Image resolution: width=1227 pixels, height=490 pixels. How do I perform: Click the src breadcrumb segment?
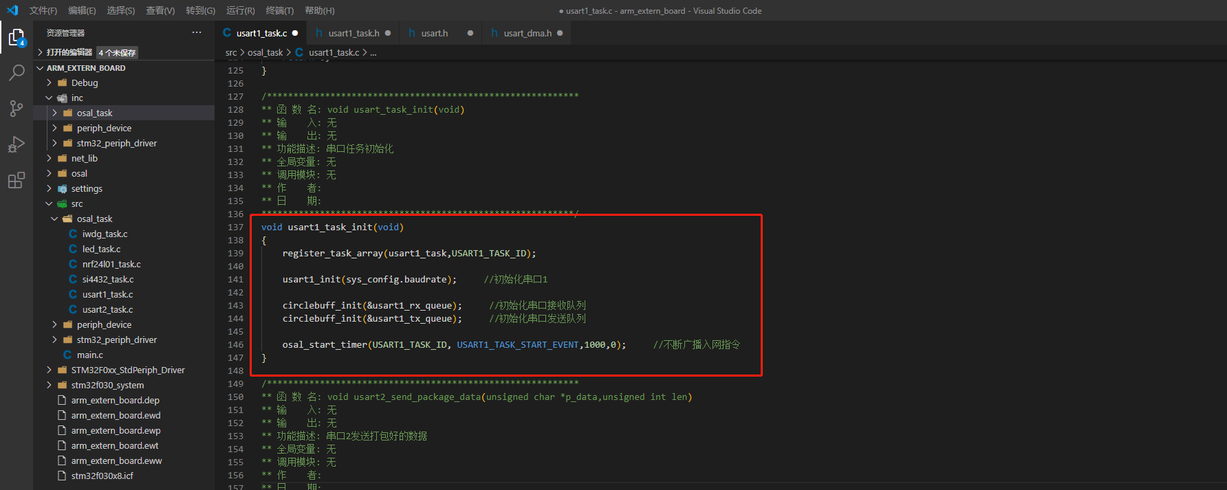231,52
